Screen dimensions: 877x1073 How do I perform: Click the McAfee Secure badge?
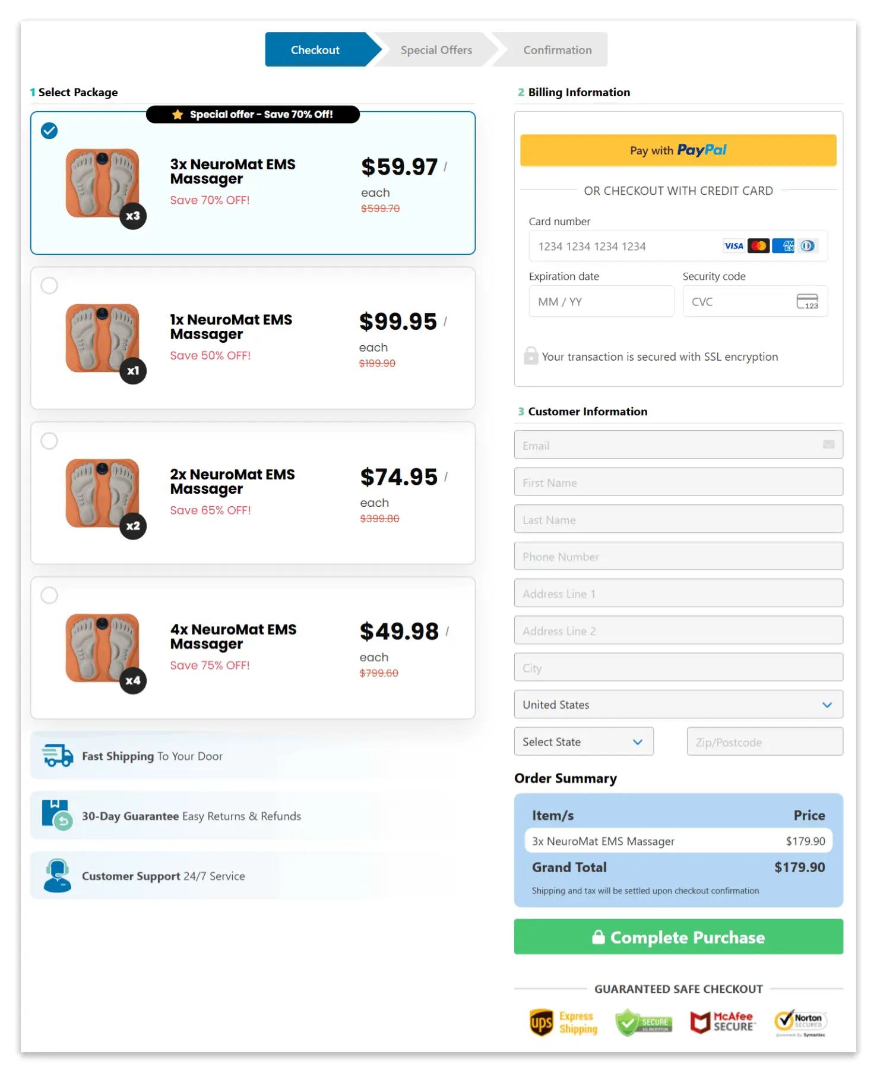723,1022
